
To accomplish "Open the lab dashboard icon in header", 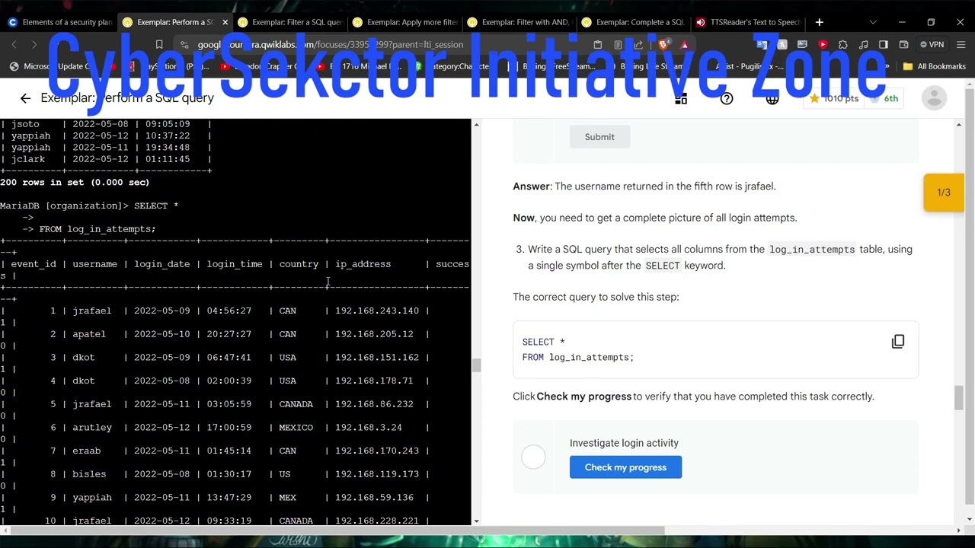I will click(681, 98).
